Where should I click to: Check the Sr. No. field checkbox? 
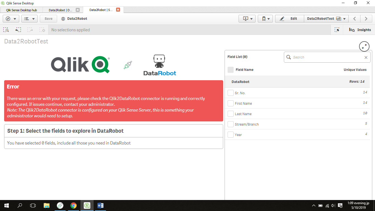[x=231, y=93]
